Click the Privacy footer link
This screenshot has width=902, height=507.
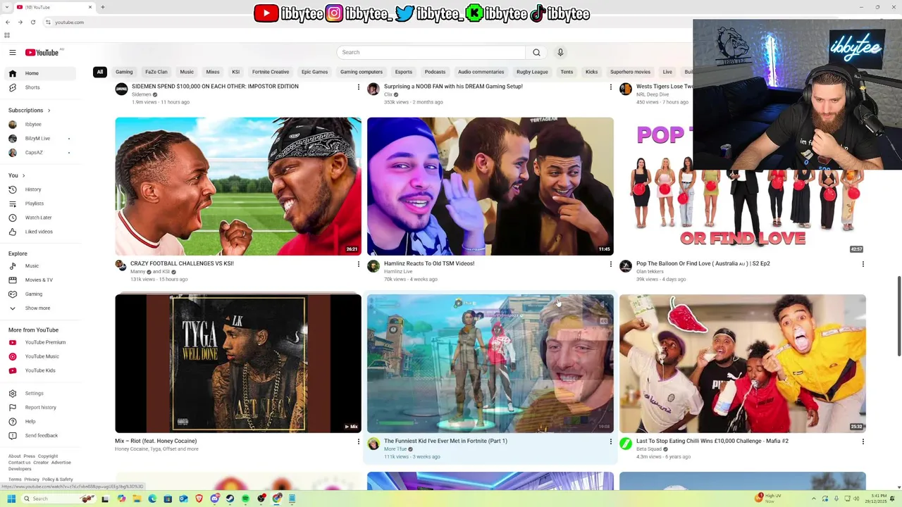pyautogui.click(x=32, y=480)
